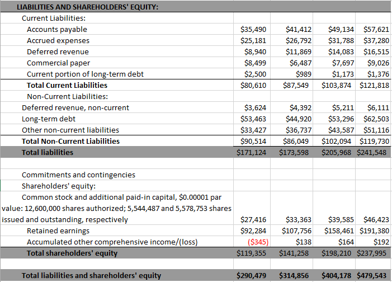Click Commercial paper value $7,697
The image size is (392, 282).
pyautogui.click(x=340, y=63)
